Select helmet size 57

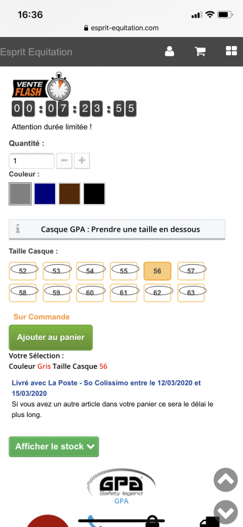pos(191,271)
